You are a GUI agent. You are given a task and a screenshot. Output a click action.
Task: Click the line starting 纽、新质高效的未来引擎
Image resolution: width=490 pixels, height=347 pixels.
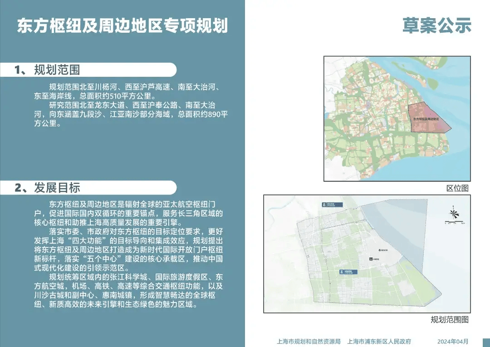coord(116,304)
